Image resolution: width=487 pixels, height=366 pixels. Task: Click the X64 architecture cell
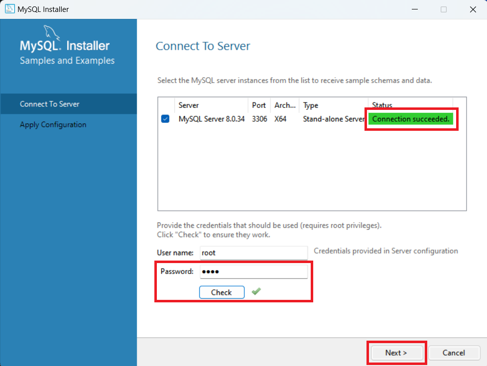280,119
